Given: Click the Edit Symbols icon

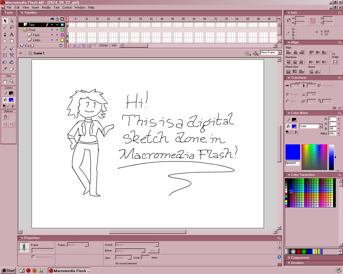Looking at the screenshot, I should 255,53.
